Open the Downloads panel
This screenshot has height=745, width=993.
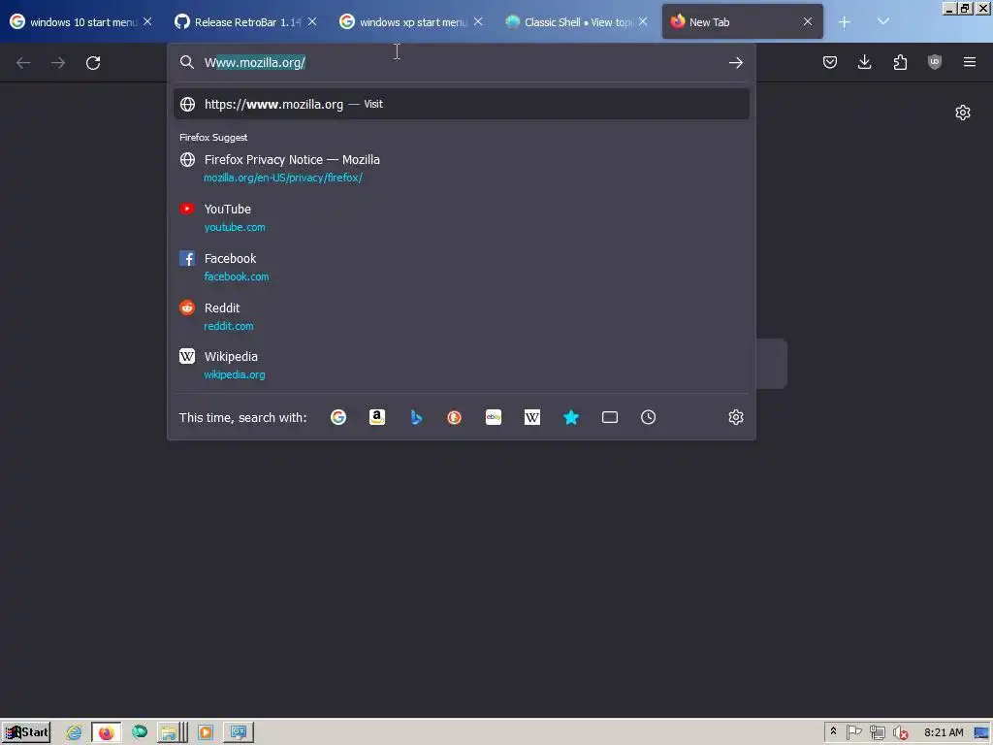[x=864, y=62]
